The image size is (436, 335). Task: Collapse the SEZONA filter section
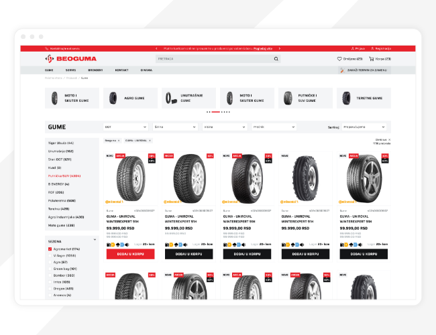[94, 239]
